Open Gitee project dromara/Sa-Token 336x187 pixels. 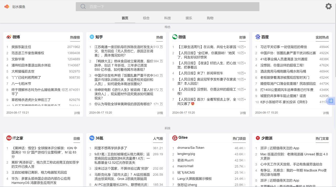191,148
